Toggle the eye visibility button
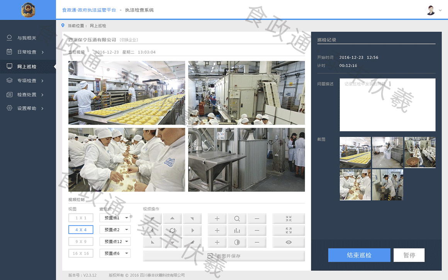The width and height of the screenshot is (448, 280). click(288, 243)
